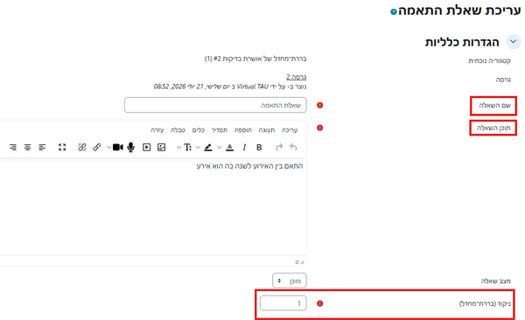The height and width of the screenshot is (320, 525).
Task: Open video record dropdown arrow
Action: [108, 147]
